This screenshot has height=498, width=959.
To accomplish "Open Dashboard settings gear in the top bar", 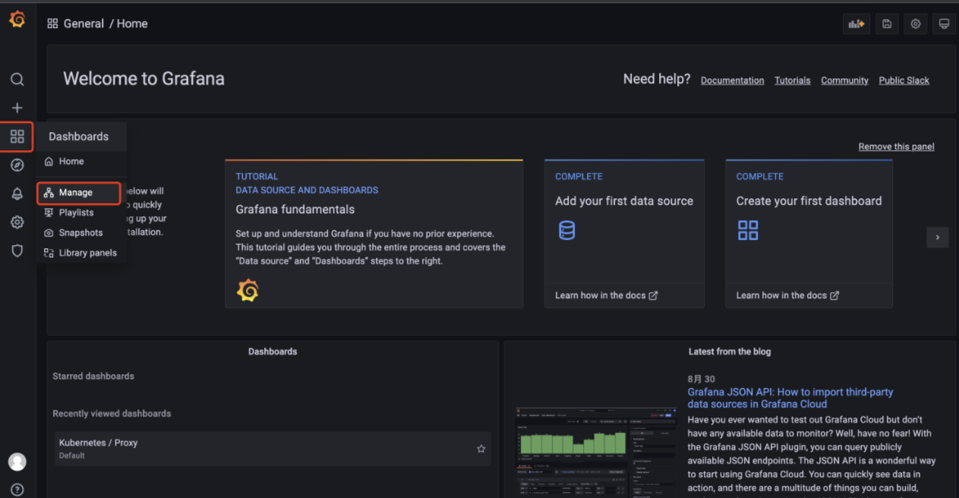I will coord(916,24).
